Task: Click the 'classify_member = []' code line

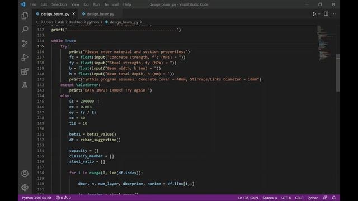Action: pos(92,156)
